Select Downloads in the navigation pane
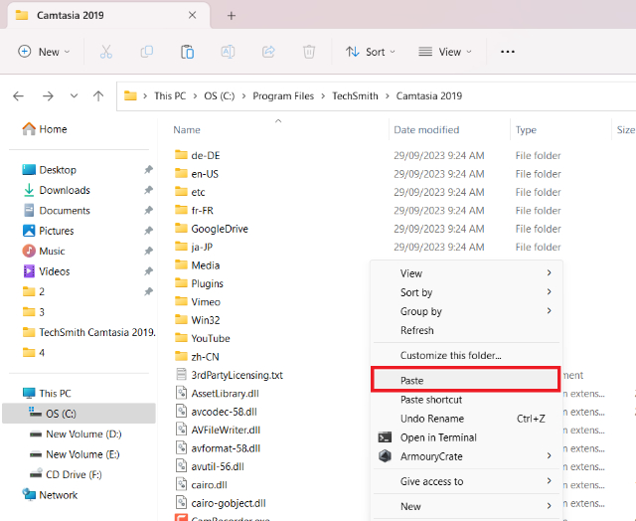Image resolution: width=636 pixels, height=521 pixels. (56, 190)
